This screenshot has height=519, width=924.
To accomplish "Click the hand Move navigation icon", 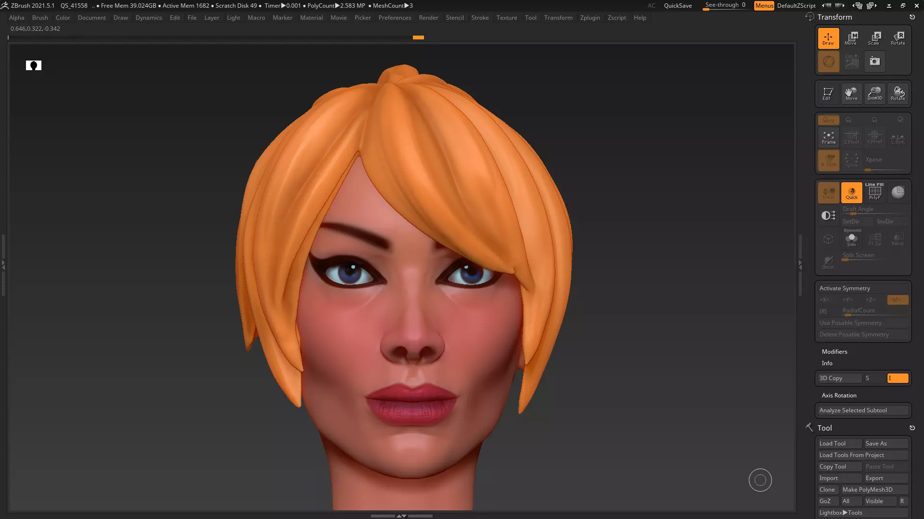I will (851, 93).
